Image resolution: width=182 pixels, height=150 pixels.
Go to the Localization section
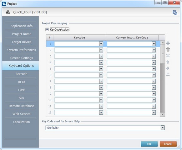pos(22,122)
